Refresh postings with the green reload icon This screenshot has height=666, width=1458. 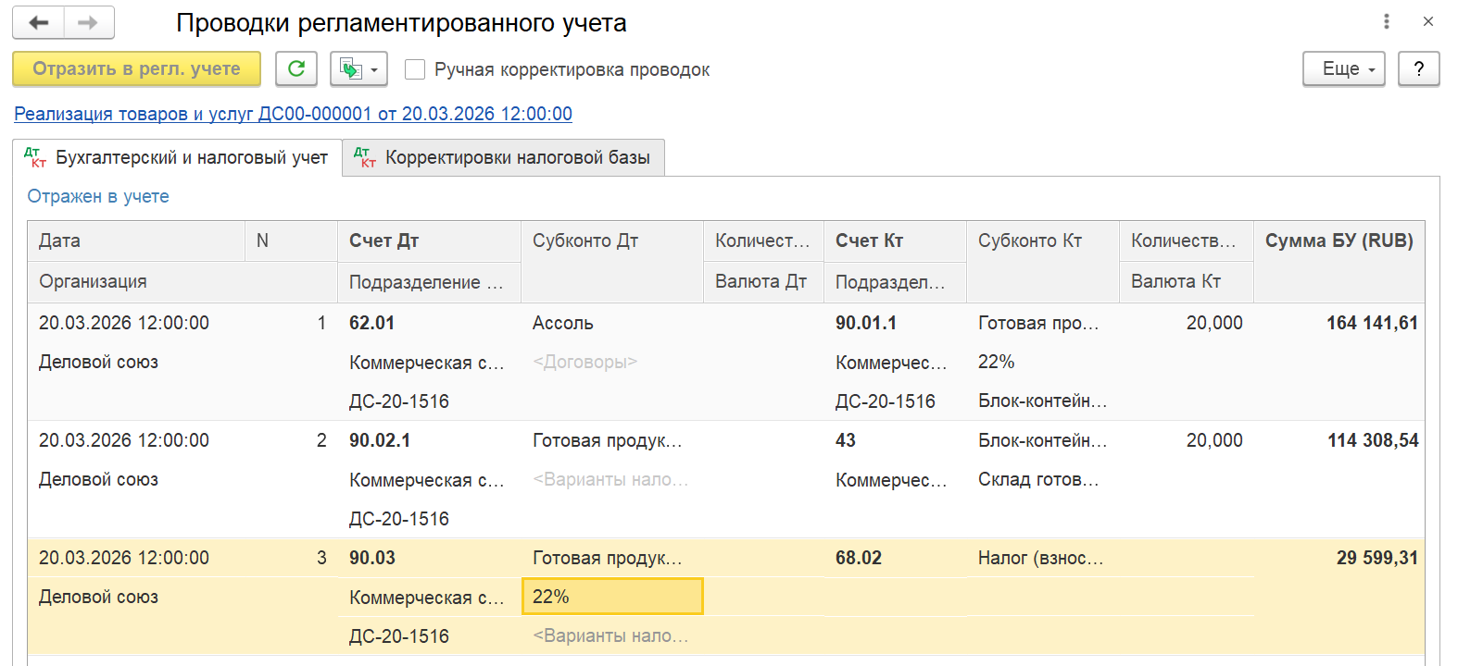coord(296,68)
